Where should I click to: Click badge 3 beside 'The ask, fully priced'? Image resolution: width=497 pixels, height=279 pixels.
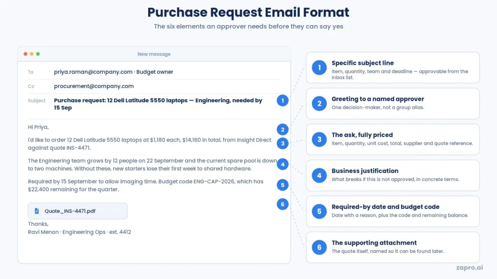(x=319, y=139)
